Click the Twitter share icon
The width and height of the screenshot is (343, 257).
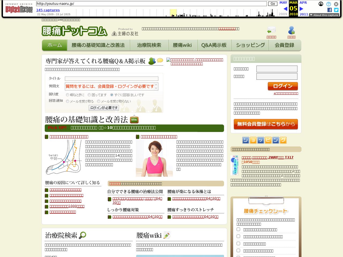click(336, 10)
